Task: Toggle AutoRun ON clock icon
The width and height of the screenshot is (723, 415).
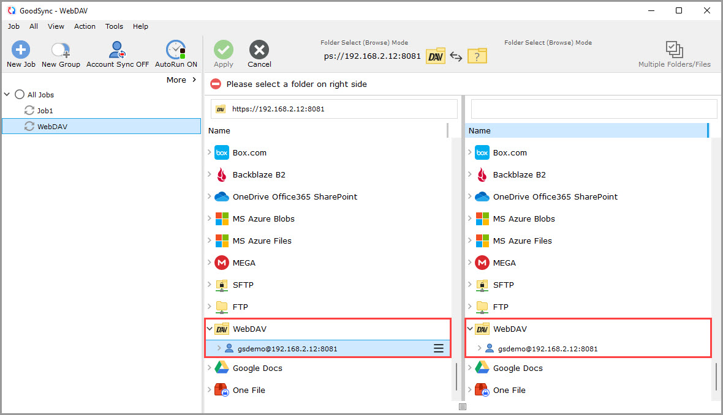Action: [x=176, y=50]
